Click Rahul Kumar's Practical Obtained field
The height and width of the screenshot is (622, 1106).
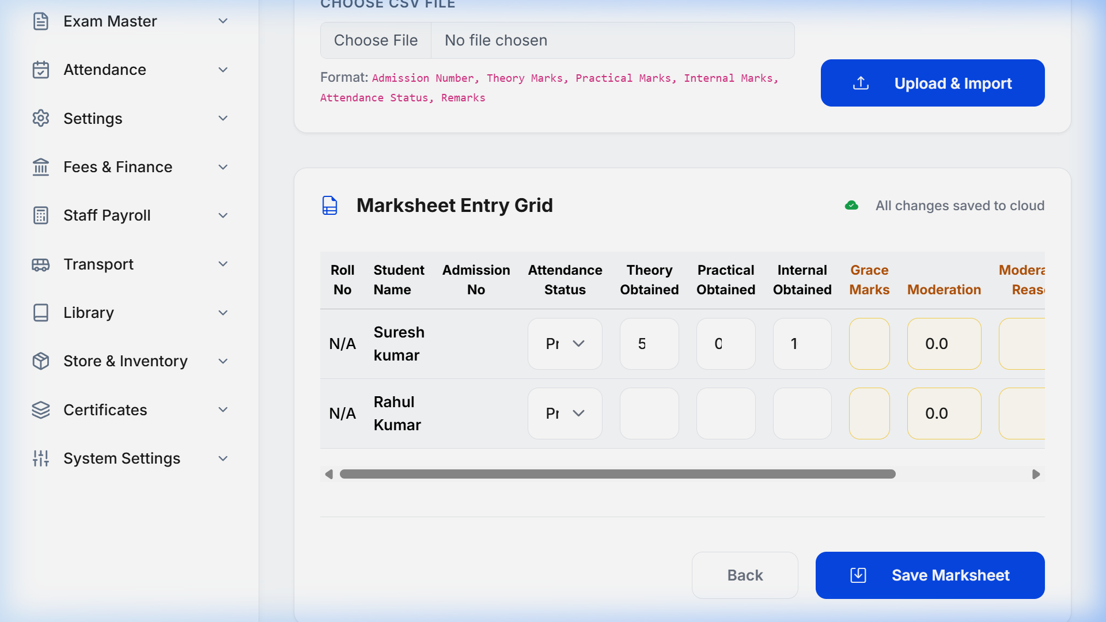tap(726, 414)
